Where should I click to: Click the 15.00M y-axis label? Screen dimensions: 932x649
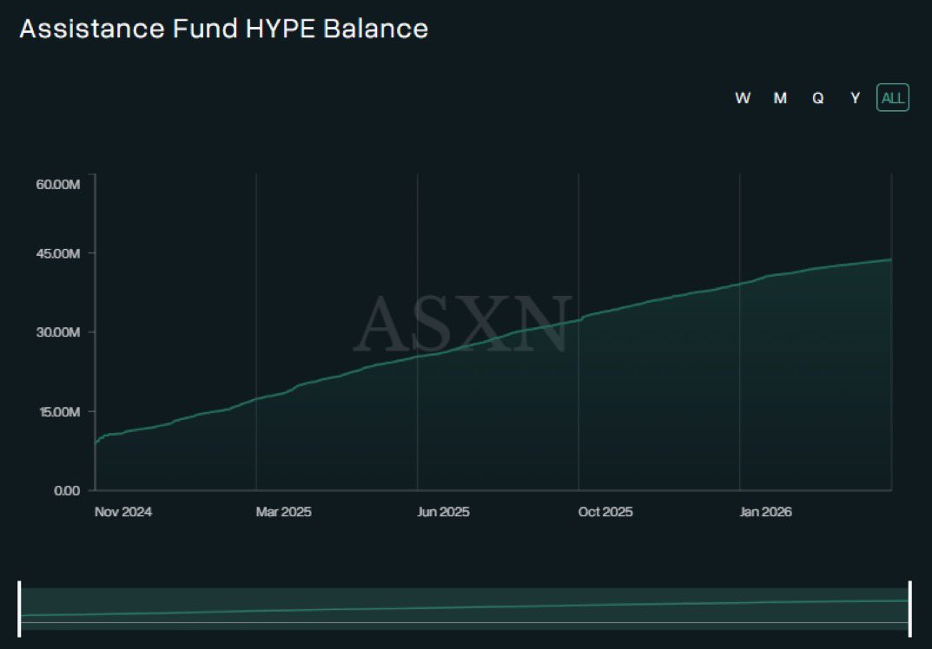pyautogui.click(x=59, y=411)
